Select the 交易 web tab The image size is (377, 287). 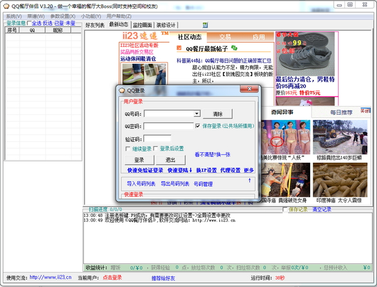[225, 37]
